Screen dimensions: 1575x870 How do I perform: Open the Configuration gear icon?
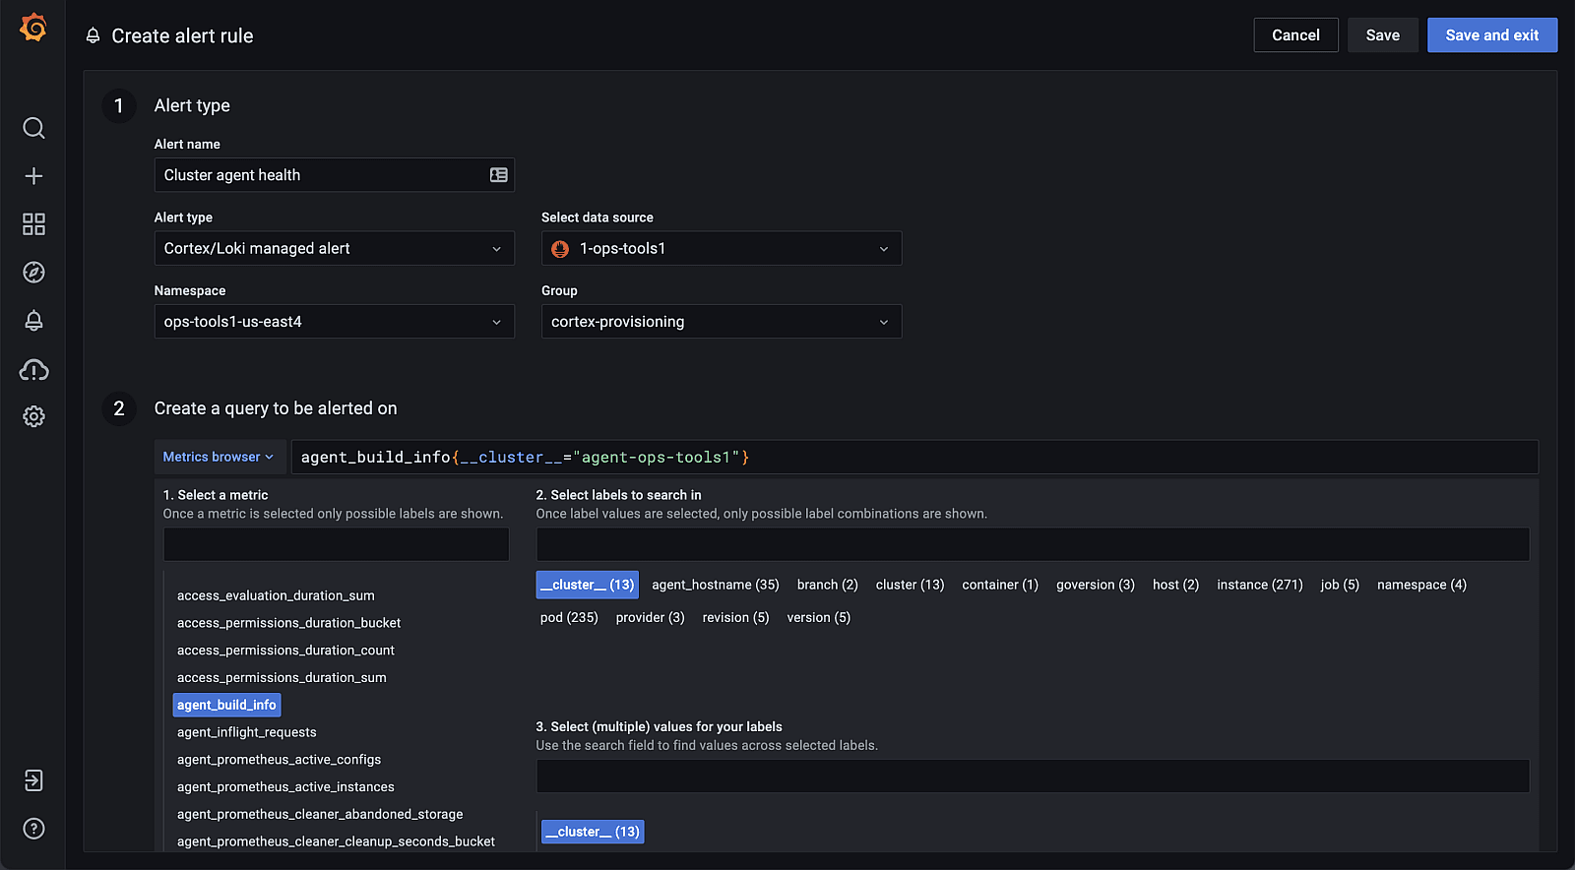33,416
